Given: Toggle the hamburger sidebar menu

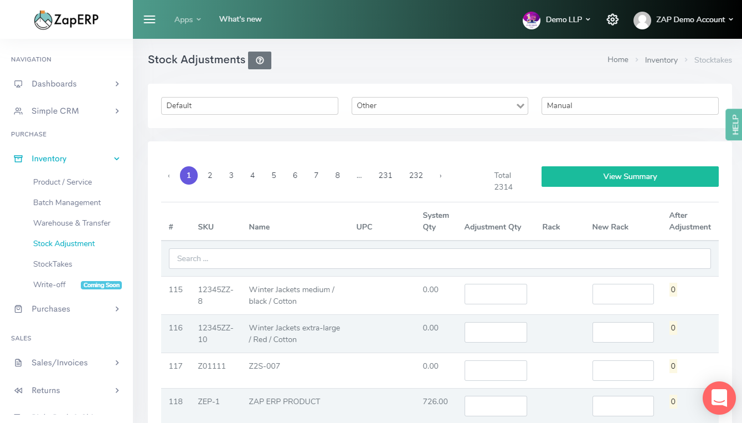Looking at the screenshot, I should pos(150,19).
